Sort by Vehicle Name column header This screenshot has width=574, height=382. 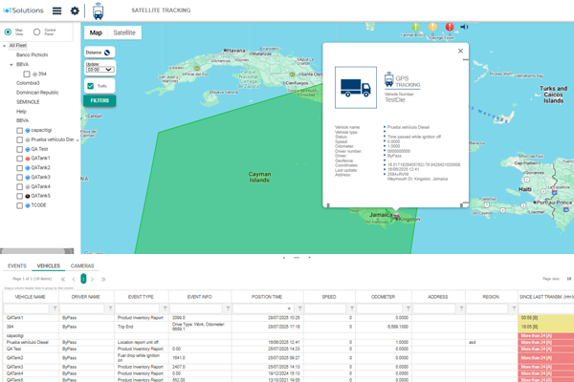tap(30, 297)
